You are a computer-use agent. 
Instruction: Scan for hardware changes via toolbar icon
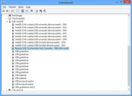(32, 11)
